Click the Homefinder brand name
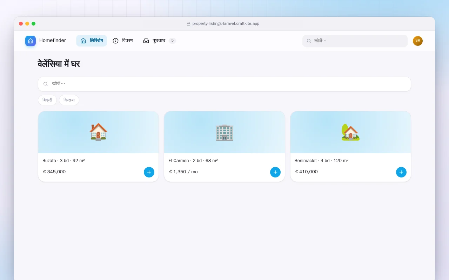 click(x=53, y=41)
